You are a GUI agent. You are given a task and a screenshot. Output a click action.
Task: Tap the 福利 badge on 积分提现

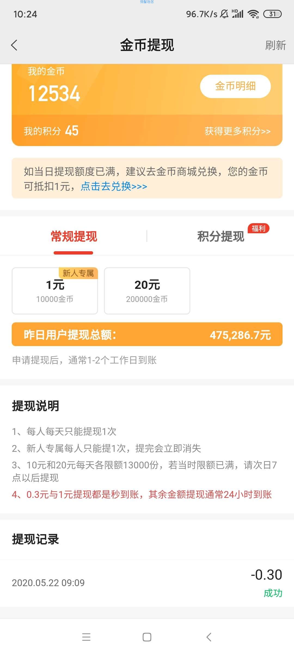pos(258,228)
